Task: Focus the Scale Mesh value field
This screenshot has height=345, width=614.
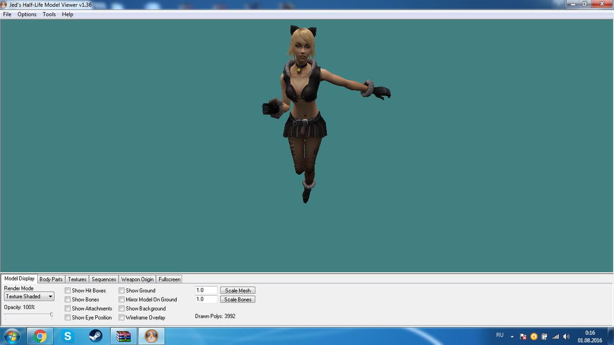Action: point(206,290)
